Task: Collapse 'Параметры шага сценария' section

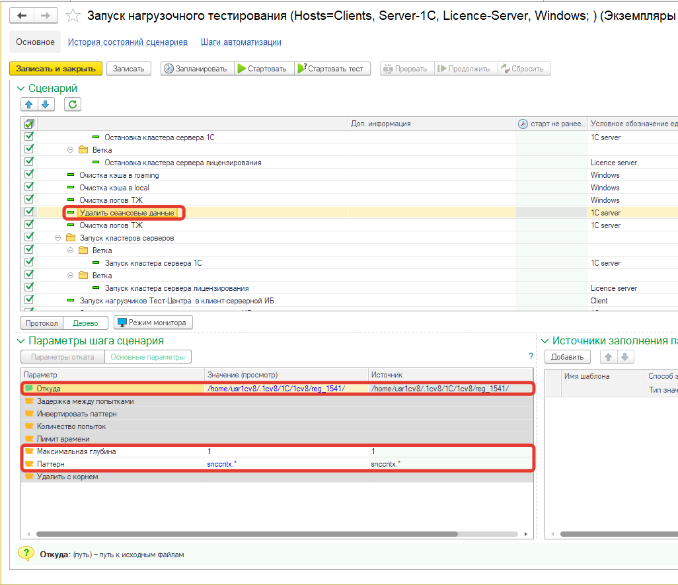Action: [x=20, y=341]
